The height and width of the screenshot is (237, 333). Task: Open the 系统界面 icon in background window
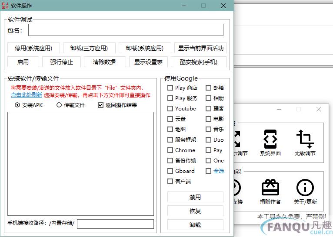tap(270, 139)
